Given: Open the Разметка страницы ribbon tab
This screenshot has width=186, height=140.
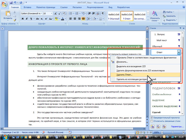Looking at the screenshot, I should pos(46,7).
